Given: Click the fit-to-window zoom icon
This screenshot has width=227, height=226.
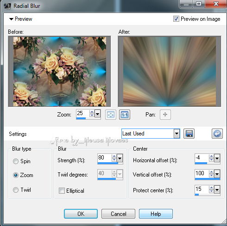Looking at the screenshot, I should pyautogui.click(x=111, y=115).
